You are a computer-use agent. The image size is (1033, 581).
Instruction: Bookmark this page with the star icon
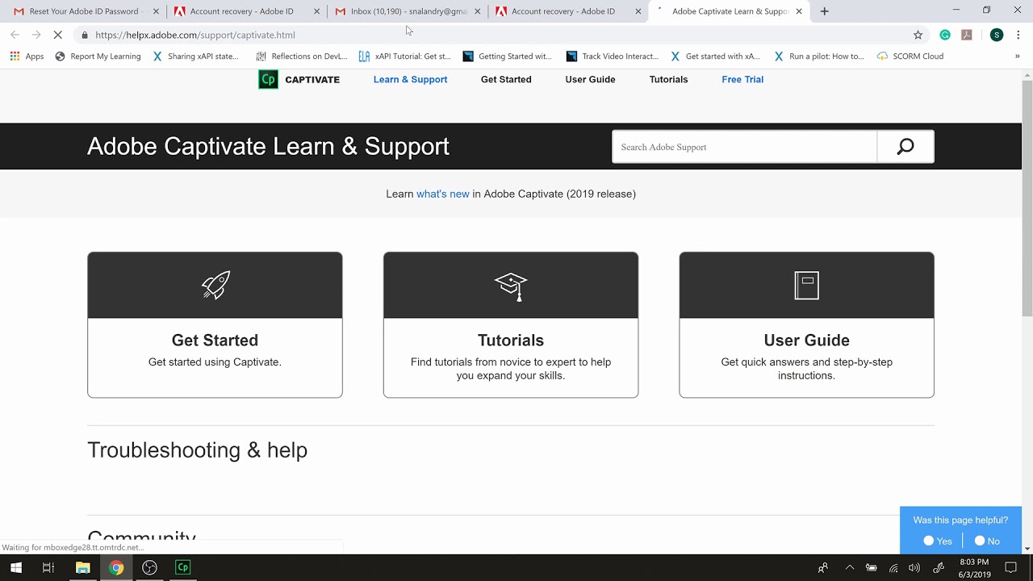click(x=918, y=35)
